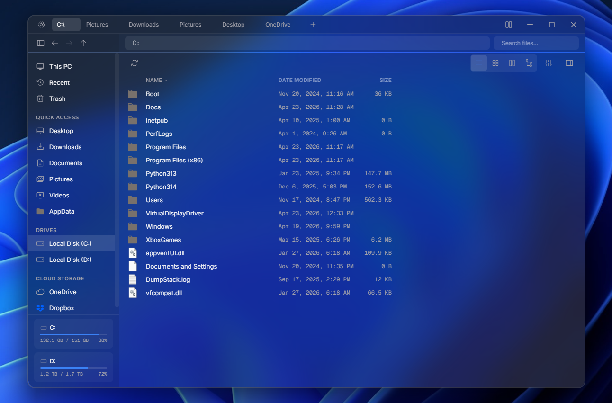Switch to grid view layout
This screenshot has width=612, height=403.
tap(495, 63)
